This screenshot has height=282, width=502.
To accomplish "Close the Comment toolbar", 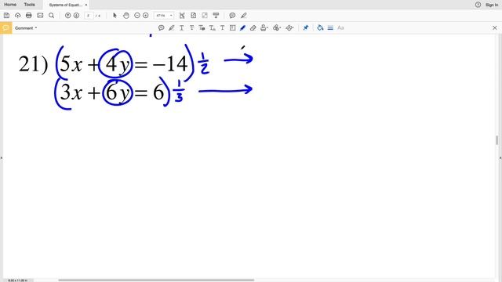I will (x=495, y=28).
